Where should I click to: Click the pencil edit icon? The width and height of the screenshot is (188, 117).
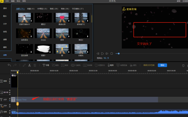[x=24, y=65]
